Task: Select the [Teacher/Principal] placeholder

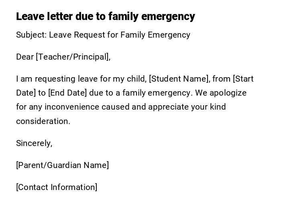Action: pyautogui.click(x=73, y=57)
